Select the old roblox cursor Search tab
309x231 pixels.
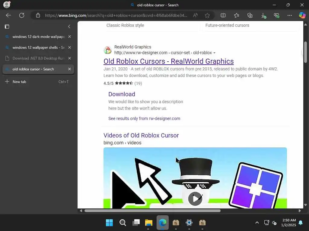pyautogui.click(x=38, y=69)
